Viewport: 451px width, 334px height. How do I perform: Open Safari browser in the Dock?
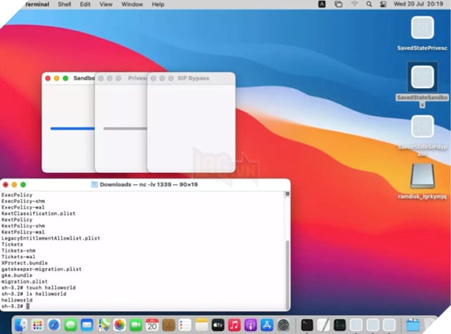tap(54, 325)
